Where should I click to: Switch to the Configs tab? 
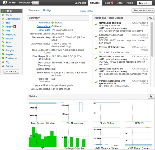point(47,10)
